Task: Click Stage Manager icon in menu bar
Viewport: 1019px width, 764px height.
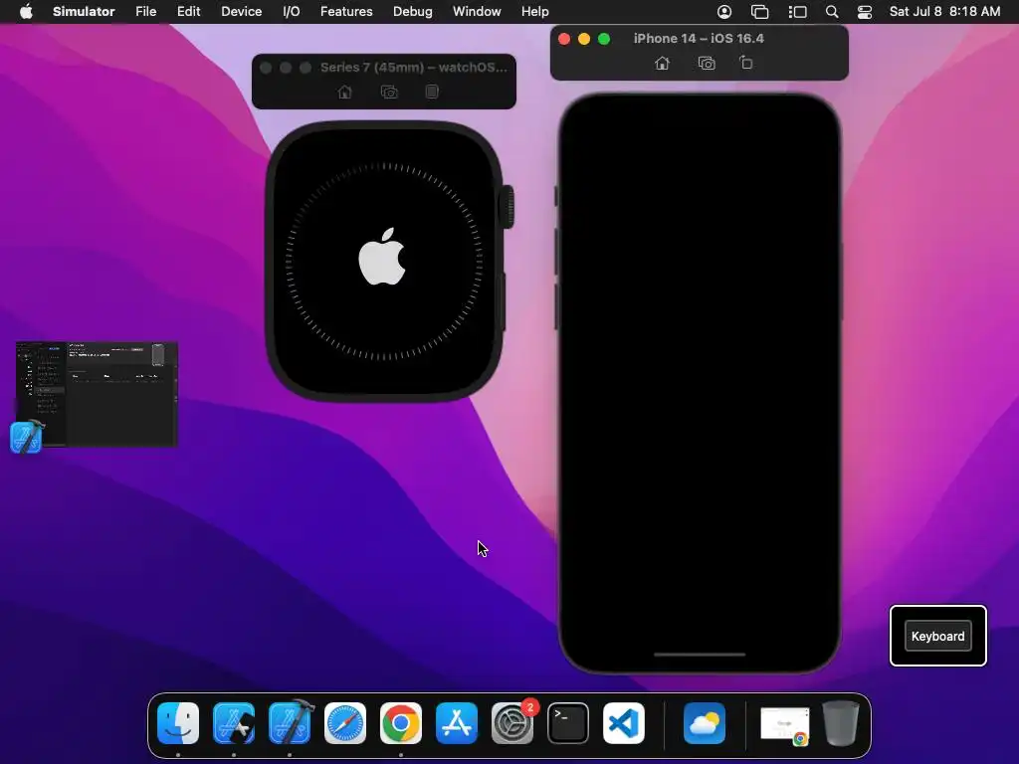Action: click(x=797, y=12)
